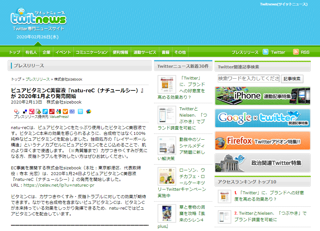Image resolution: width=320 pixels, height=231 pixels.
Task: Open the RSS feed icon in navbar
Action: point(296,52)
